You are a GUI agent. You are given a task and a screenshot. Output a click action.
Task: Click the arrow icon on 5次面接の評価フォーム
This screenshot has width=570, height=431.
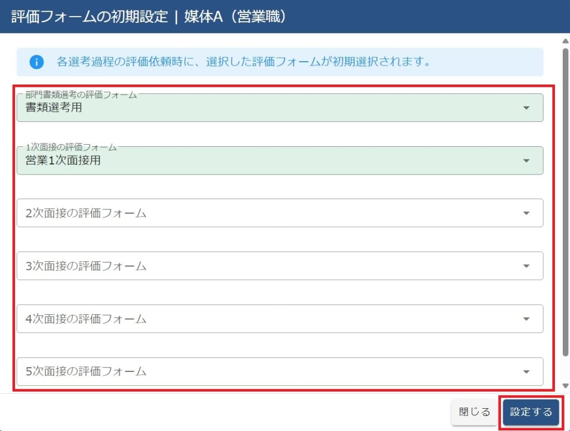click(526, 371)
